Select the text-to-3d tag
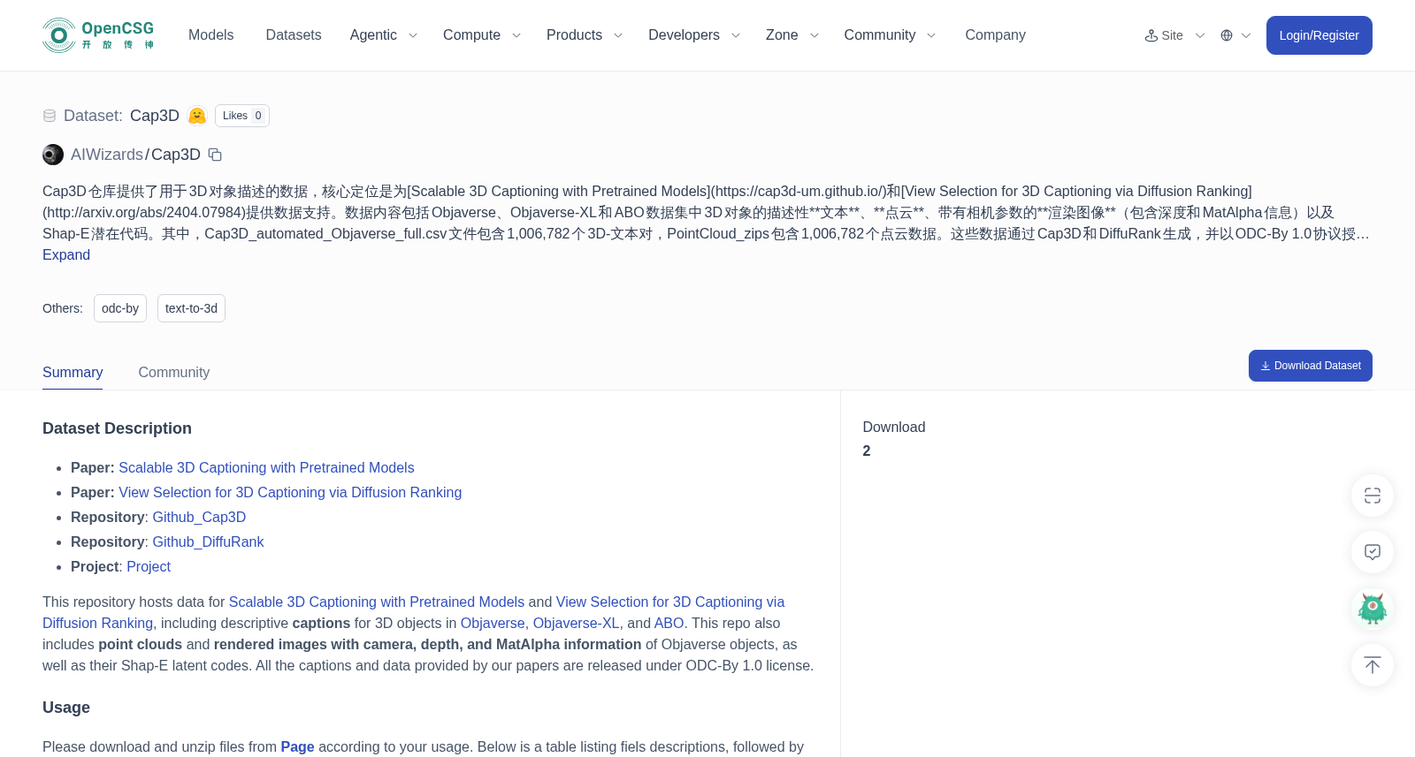 coord(191,308)
